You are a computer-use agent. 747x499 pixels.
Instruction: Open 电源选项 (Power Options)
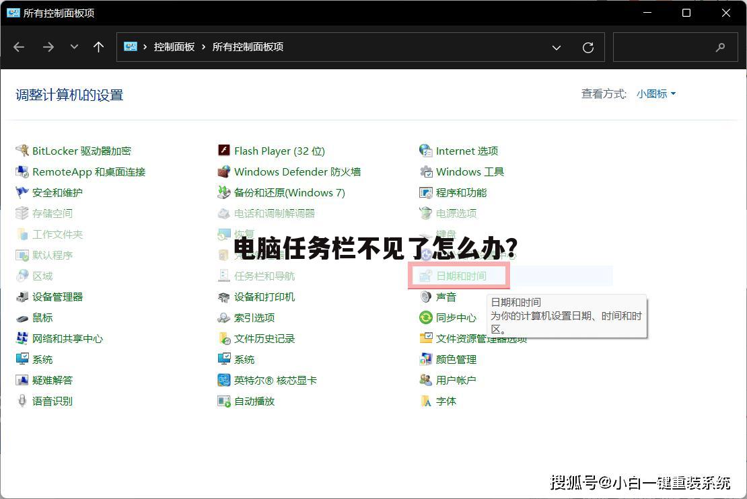456,213
